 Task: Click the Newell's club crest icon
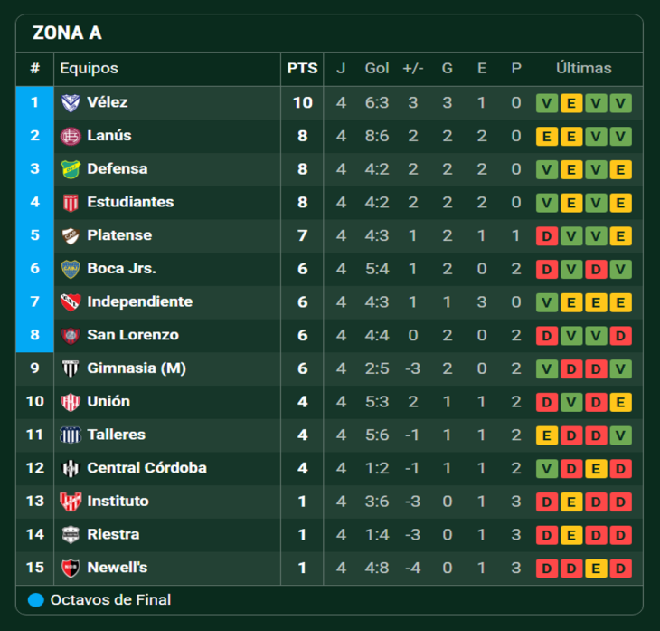point(71,568)
